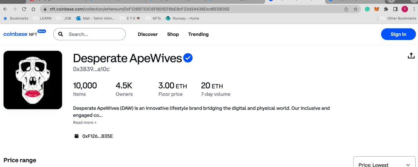Click the 10,000 Items stat
Image resolution: width=418 pixels, height=167 pixels.
pos(85,89)
